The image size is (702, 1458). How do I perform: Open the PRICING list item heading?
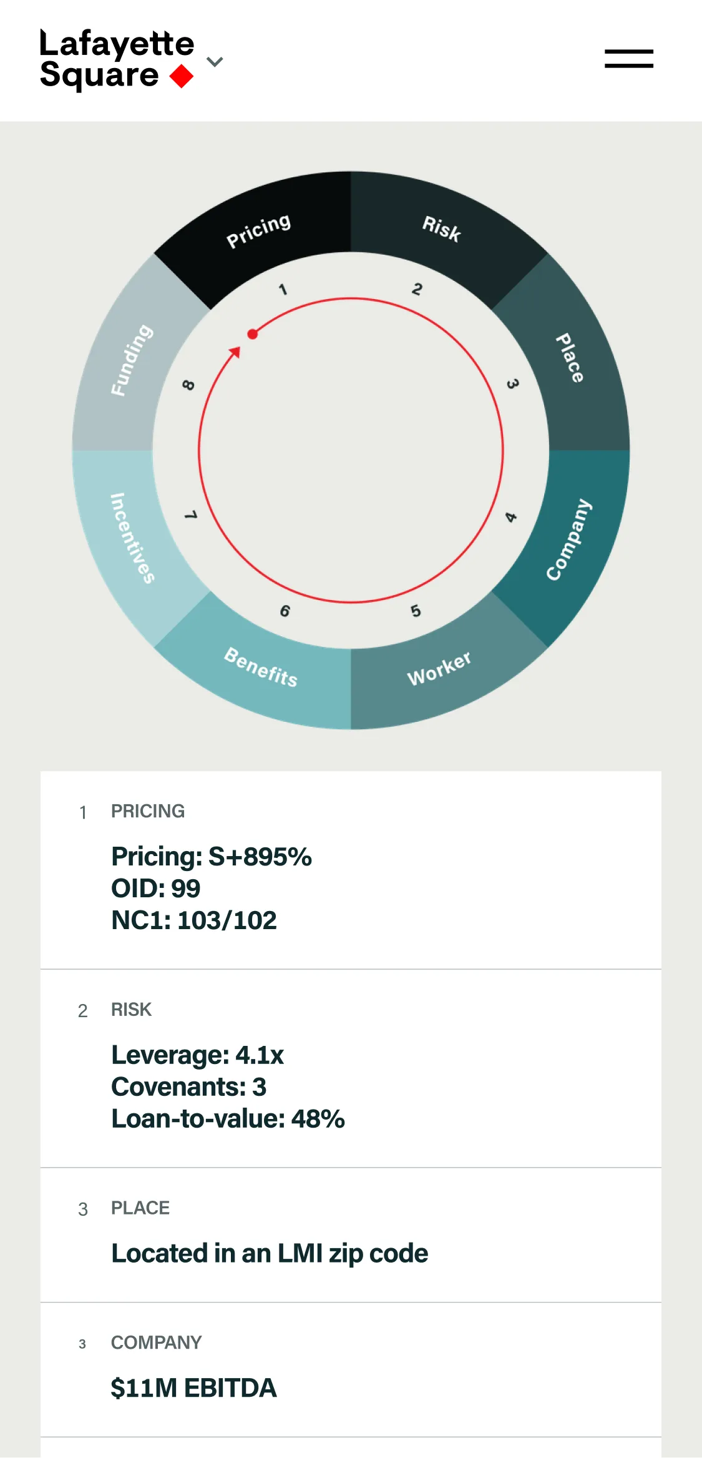[x=148, y=811]
